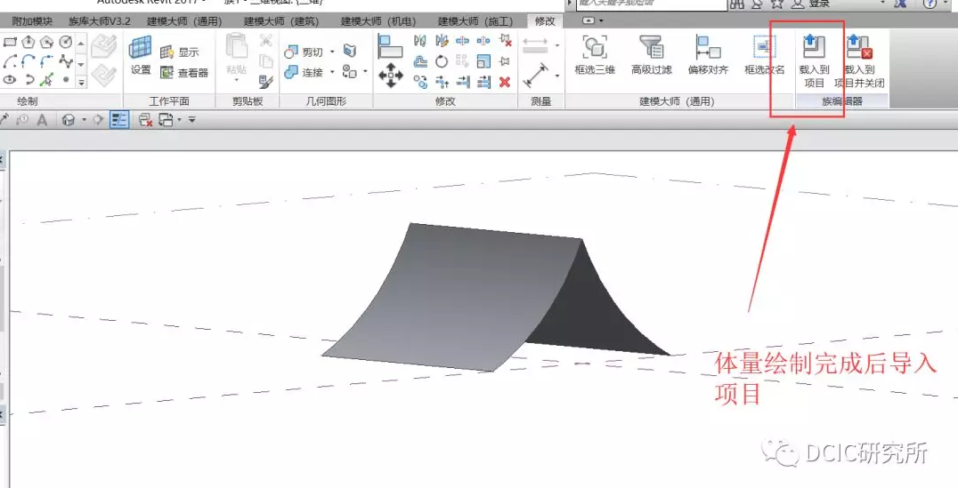Click the Split with Gap icon
958x488 pixels.
(x=483, y=41)
